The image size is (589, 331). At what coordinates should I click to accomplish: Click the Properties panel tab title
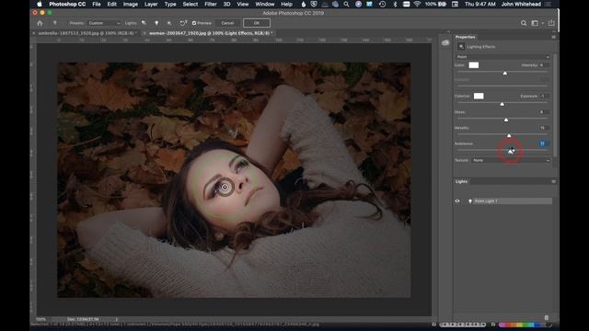click(x=465, y=37)
